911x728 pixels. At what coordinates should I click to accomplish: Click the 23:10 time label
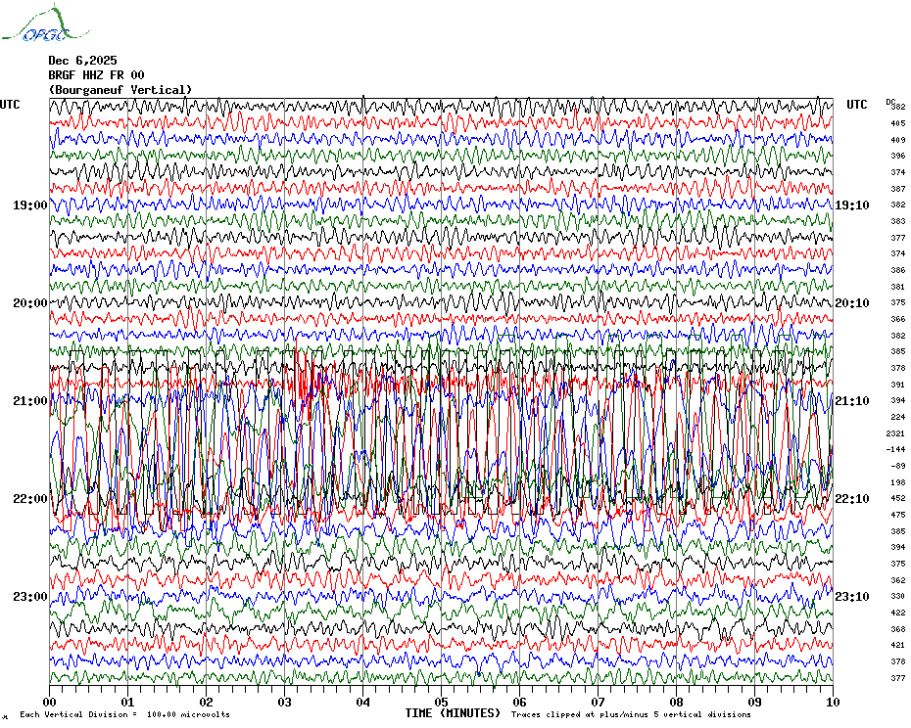pos(852,597)
